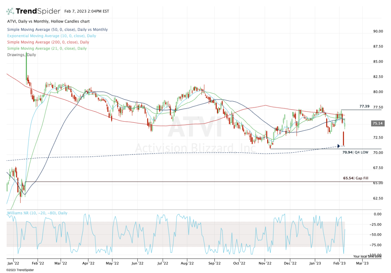
Task: Click the 77.39 resistance level label
Action: [x=365, y=106]
